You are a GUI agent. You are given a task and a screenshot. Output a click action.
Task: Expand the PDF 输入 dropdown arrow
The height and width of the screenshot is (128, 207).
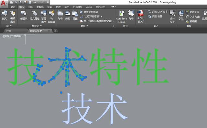[144, 20]
